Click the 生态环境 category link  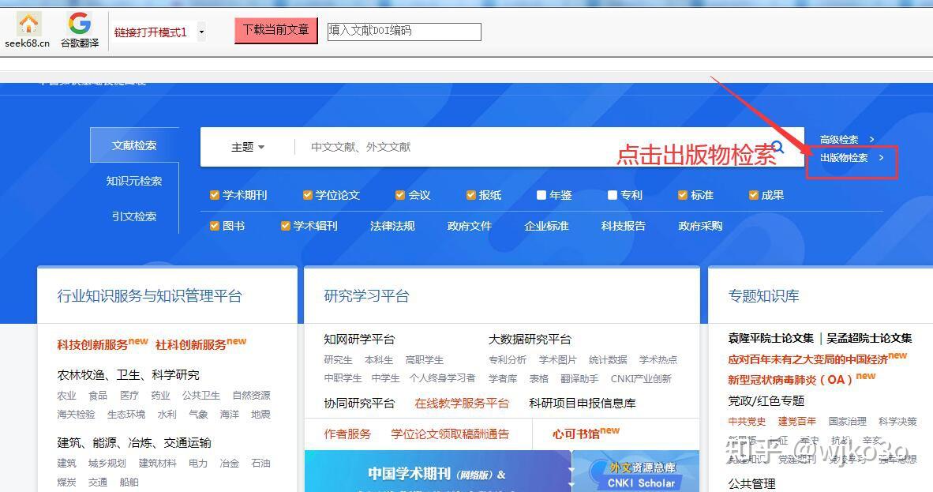pyautogui.click(x=126, y=415)
